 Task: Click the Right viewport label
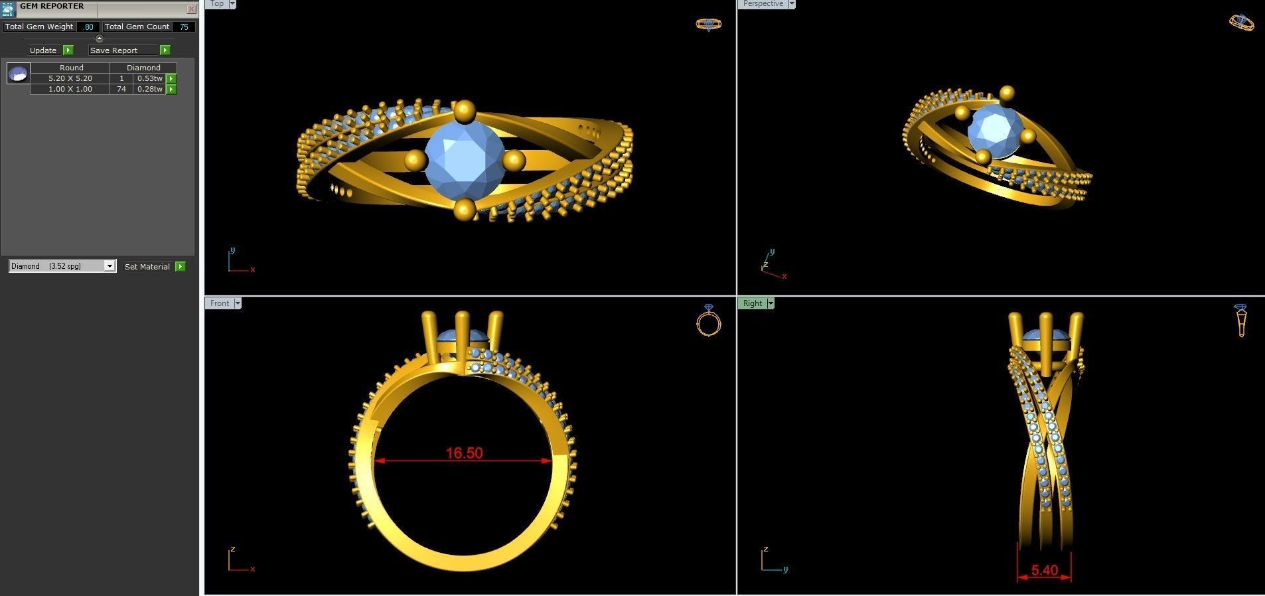coord(752,303)
